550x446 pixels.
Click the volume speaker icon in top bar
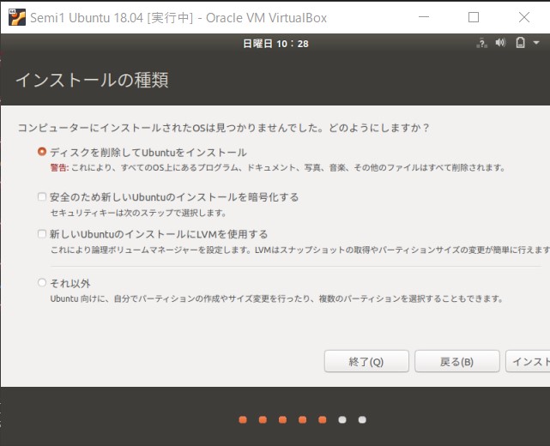click(500, 43)
